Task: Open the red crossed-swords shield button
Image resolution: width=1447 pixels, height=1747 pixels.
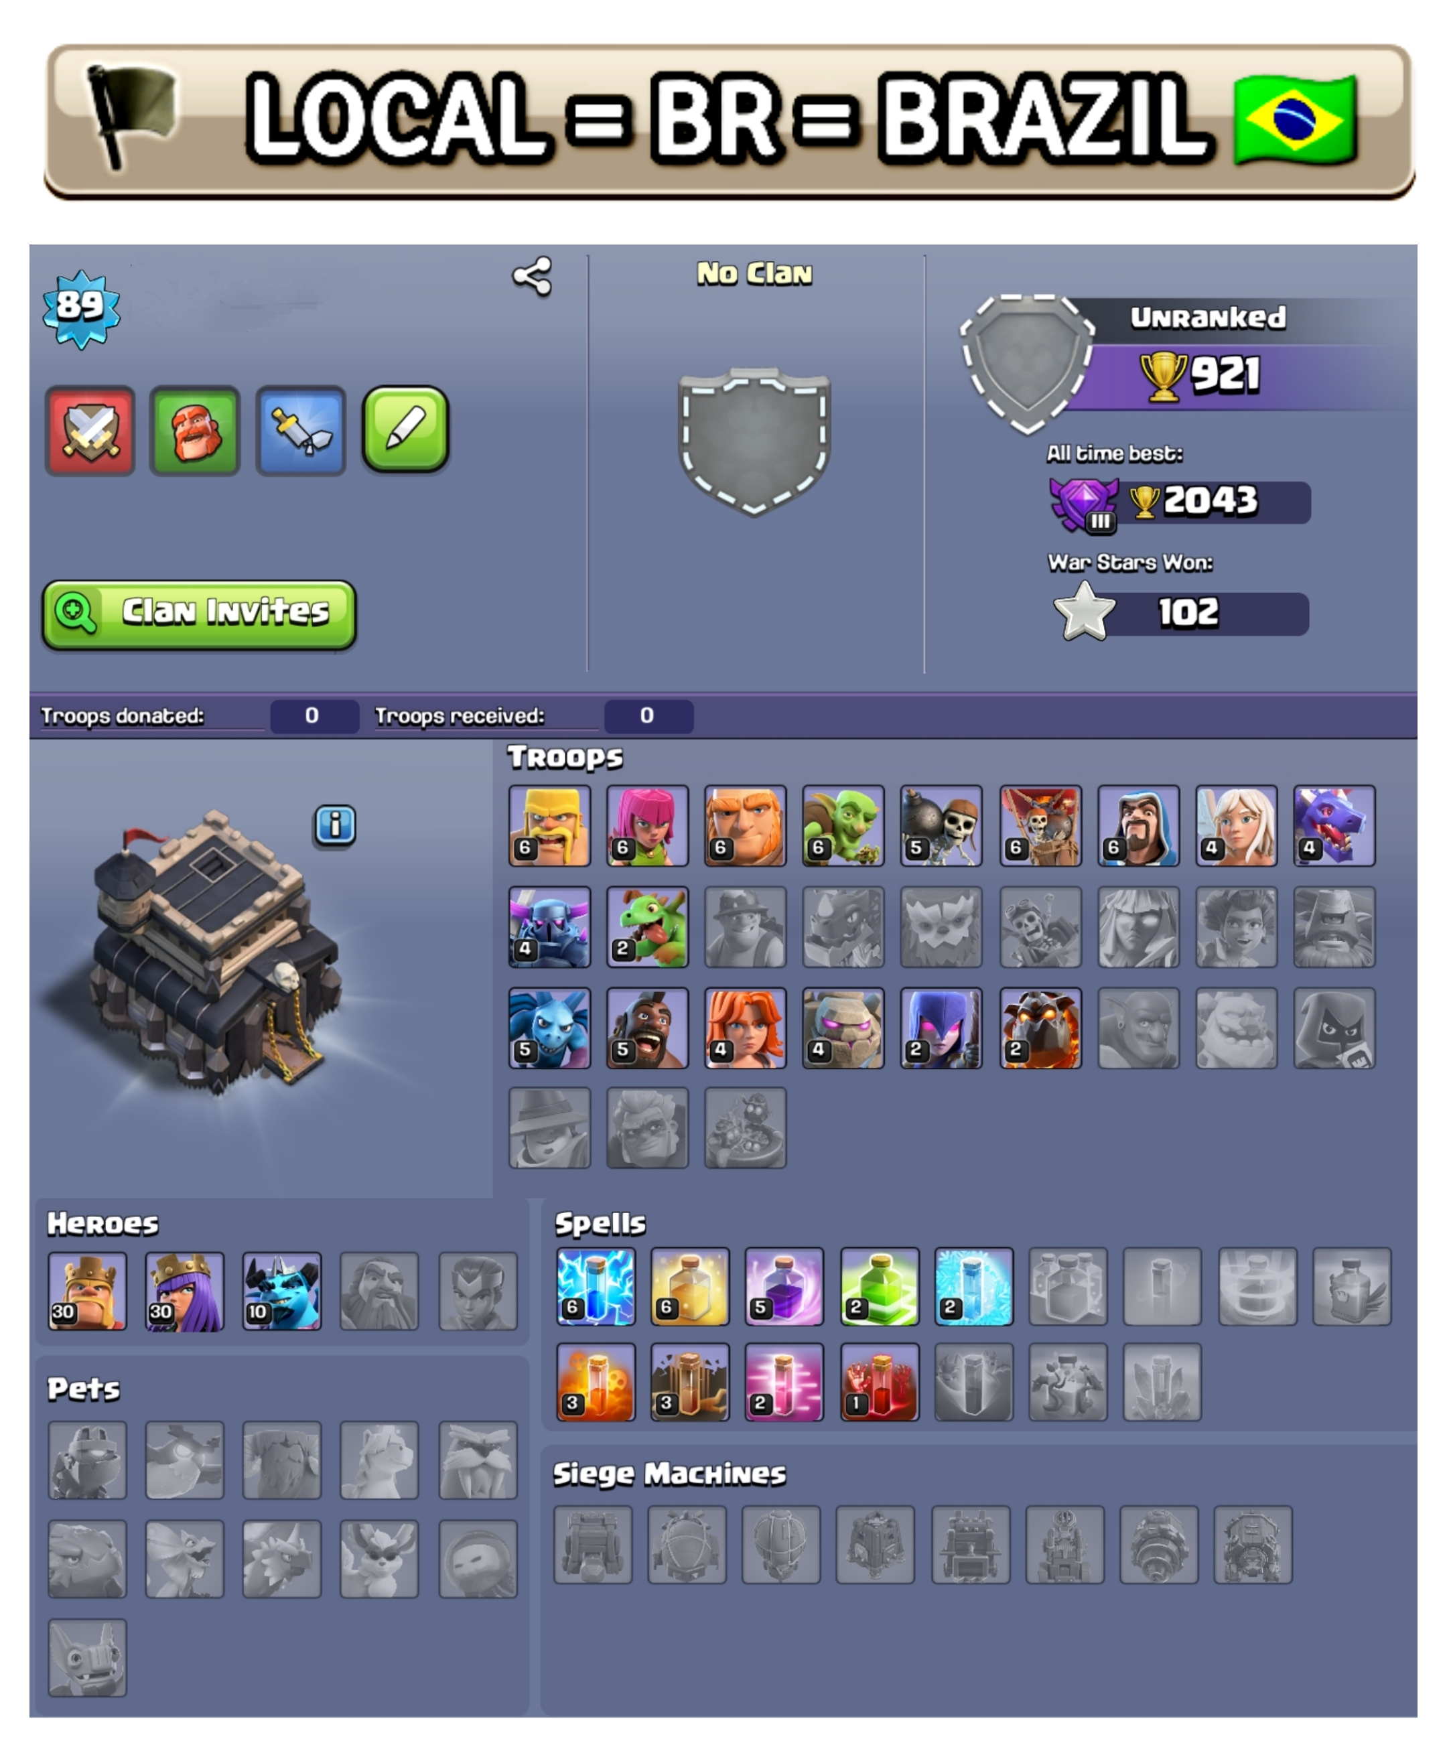Action: tap(90, 430)
